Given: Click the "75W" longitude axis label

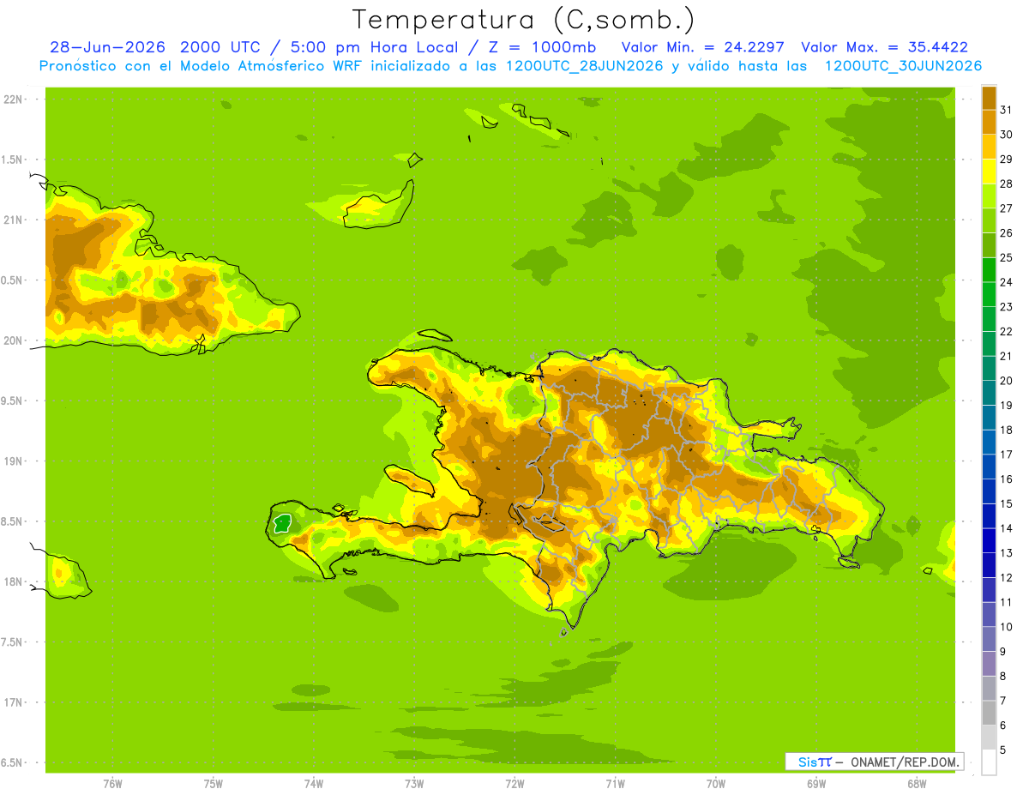Looking at the screenshot, I should coord(213,784).
